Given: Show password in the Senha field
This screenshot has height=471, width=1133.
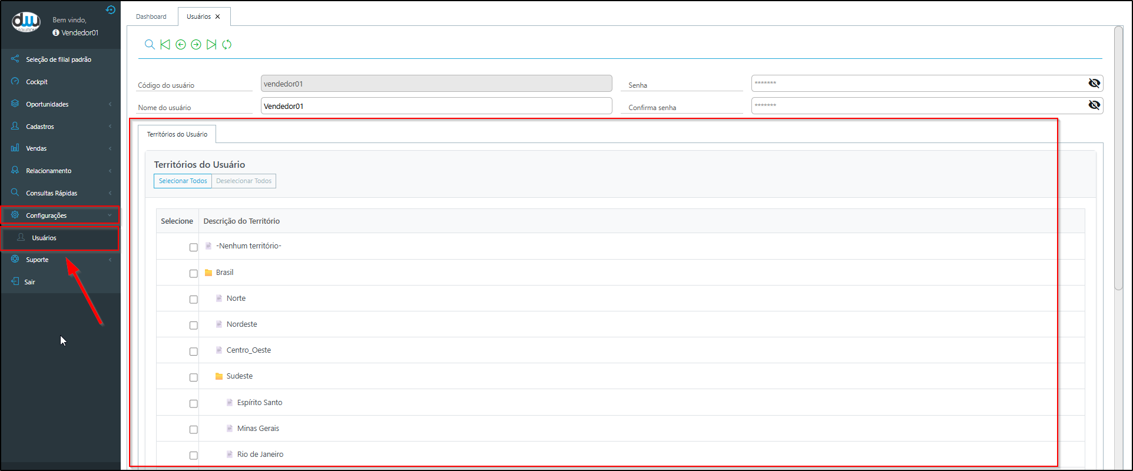Looking at the screenshot, I should (x=1094, y=83).
